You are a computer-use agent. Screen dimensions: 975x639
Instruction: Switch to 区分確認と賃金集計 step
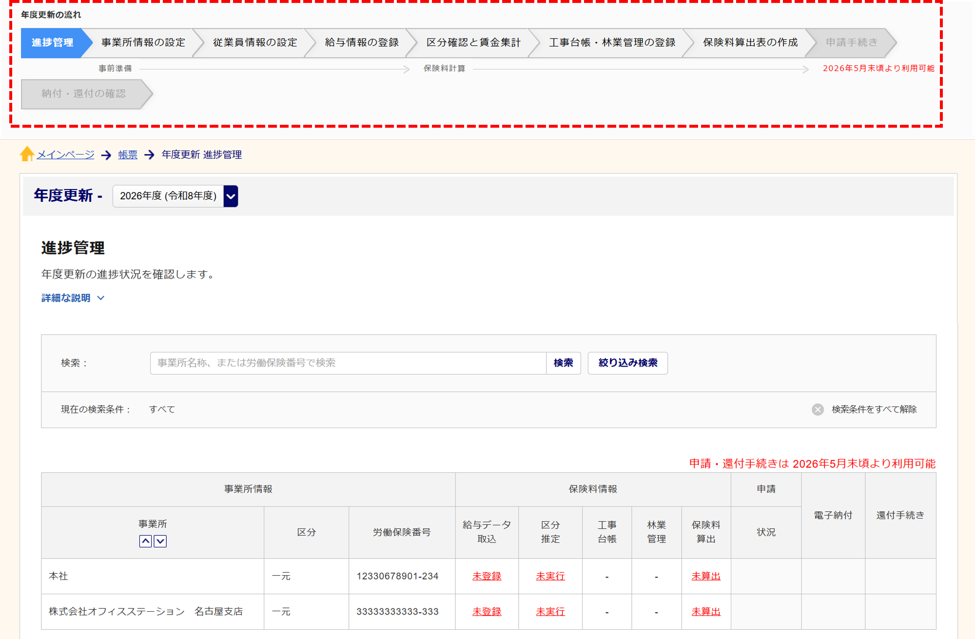pos(473,43)
